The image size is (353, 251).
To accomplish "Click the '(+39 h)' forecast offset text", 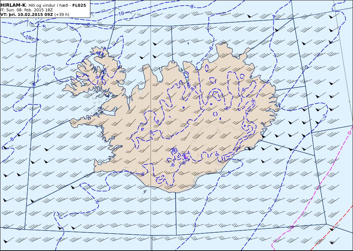I will tap(62, 14).
